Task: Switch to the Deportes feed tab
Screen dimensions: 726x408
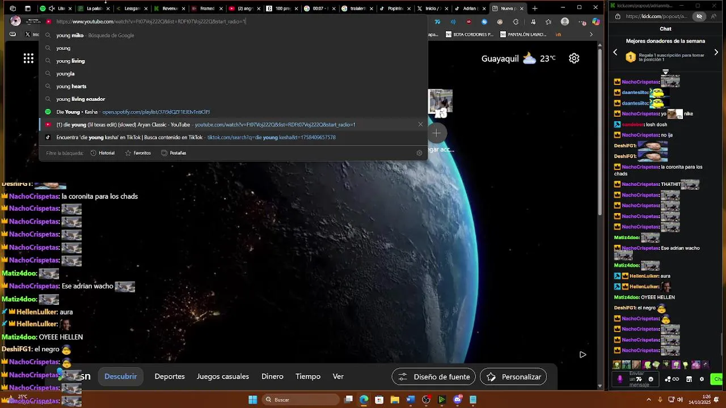Action: [170, 376]
